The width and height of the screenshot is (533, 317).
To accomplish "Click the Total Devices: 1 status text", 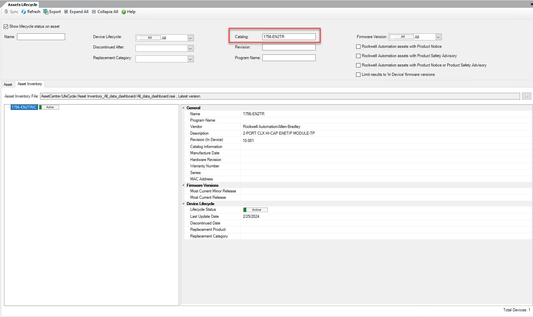I will pyautogui.click(x=517, y=310).
